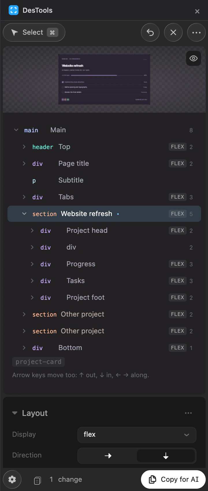Viewport: 208px width, 491px height.
Task: Select the Top header label
Action: coord(64,147)
